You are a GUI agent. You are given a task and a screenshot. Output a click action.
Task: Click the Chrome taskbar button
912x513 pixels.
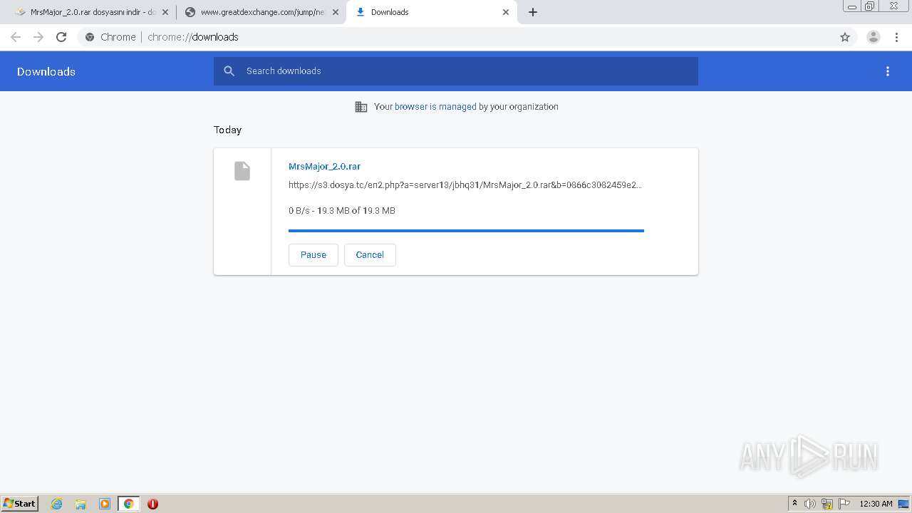click(129, 504)
